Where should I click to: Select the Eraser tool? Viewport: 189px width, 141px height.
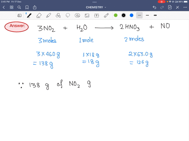click(39, 16)
